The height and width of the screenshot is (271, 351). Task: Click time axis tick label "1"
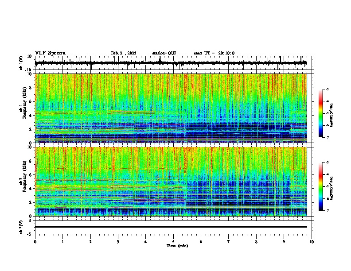pos(62,242)
